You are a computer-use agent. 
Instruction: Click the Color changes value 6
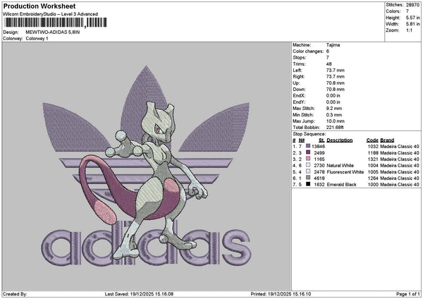pos(328,51)
